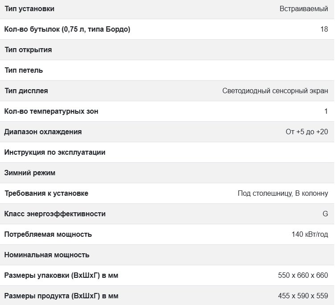The width and height of the screenshot is (336, 305).
Task: Click the "Требования к установке" label
Action: (46, 194)
